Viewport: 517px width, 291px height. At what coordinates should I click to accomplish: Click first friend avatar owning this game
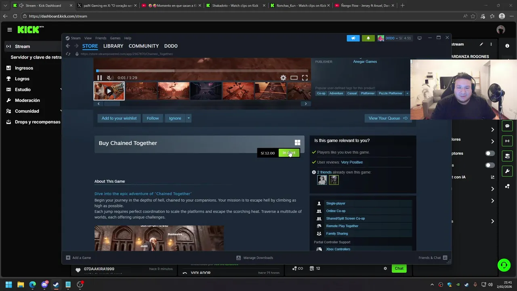click(322, 180)
